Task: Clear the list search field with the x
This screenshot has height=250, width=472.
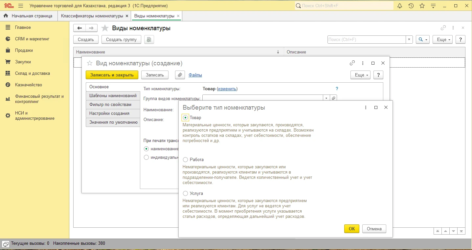Action: click(409, 39)
